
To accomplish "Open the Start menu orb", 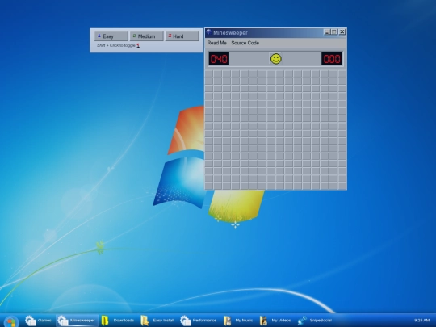I will click(x=11, y=321).
